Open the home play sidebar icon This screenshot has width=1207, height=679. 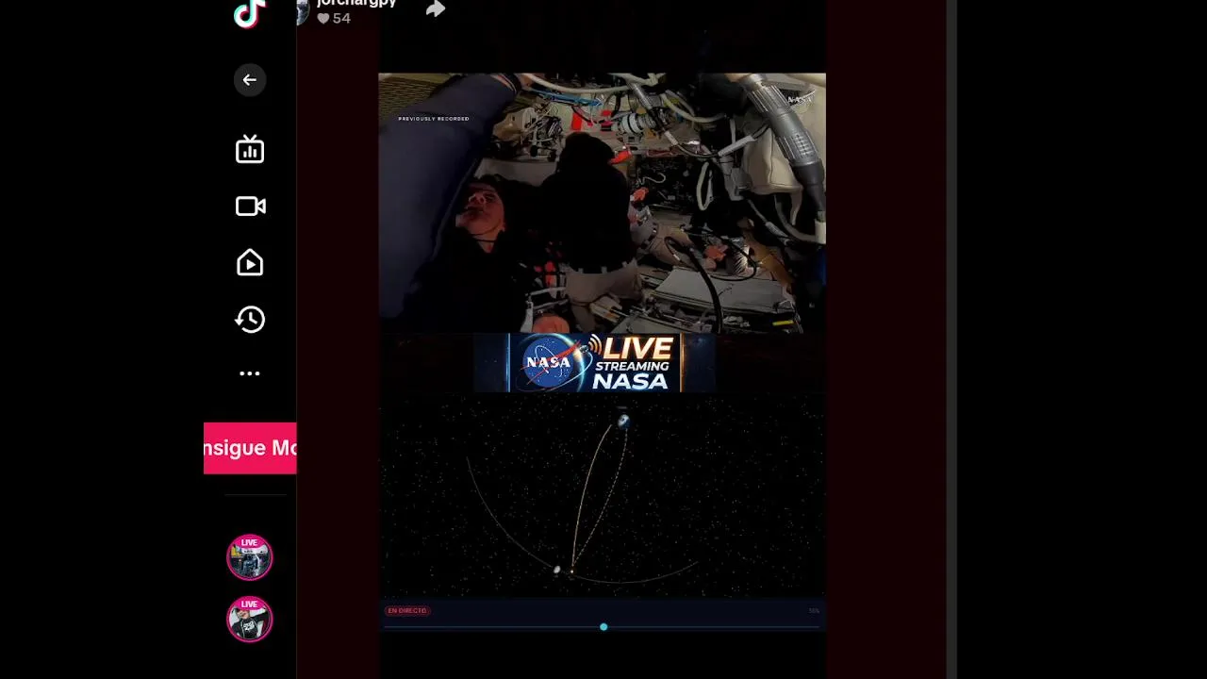[x=250, y=262]
